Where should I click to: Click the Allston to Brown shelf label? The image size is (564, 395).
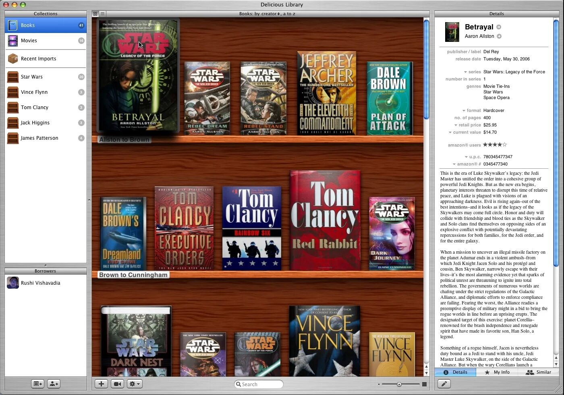tap(124, 140)
